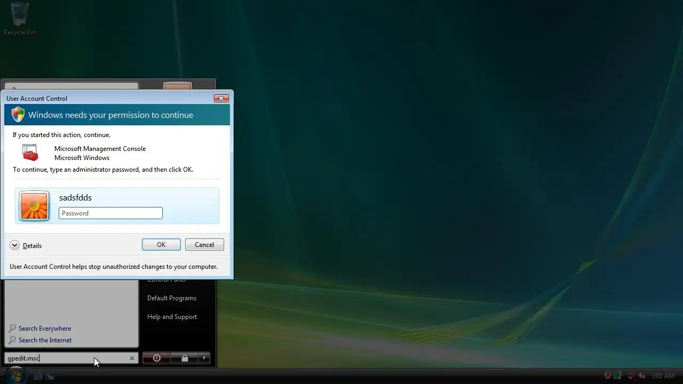Screen dimensions: 683x384
Task: Click the Microsoft Management Console toolbox icon
Action: pos(30,153)
